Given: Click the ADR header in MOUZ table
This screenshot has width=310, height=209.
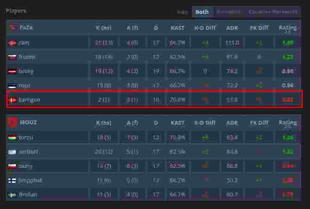Looking at the screenshot, I should (232, 123).
